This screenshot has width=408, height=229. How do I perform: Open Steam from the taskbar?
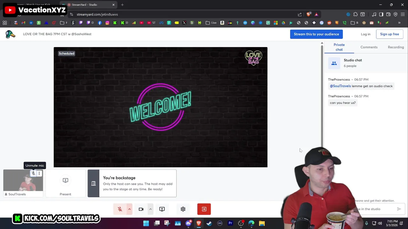pyautogui.click(x=209, y=223)
